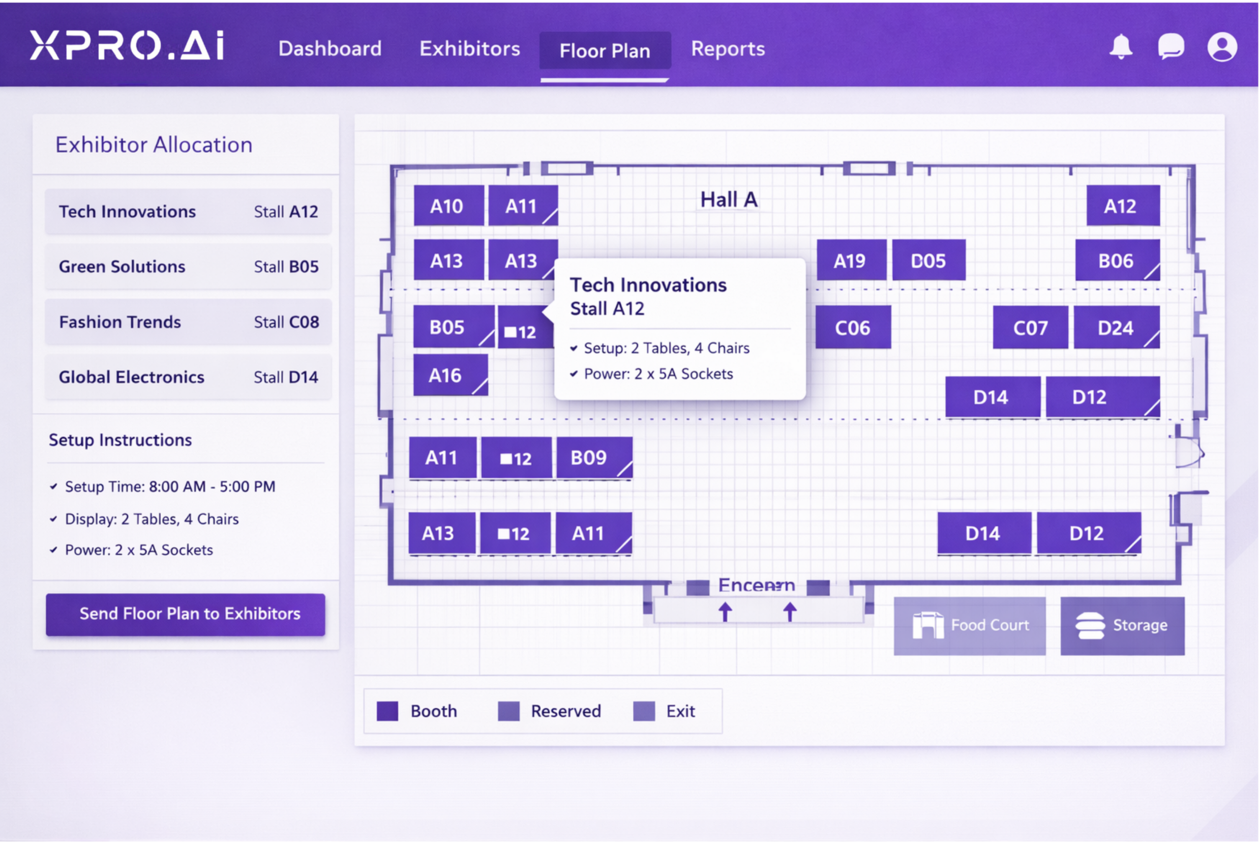Toggle the Setup checkmark in the A12 tooltip
Screen dimensions: 1259x843
point(574,348)
